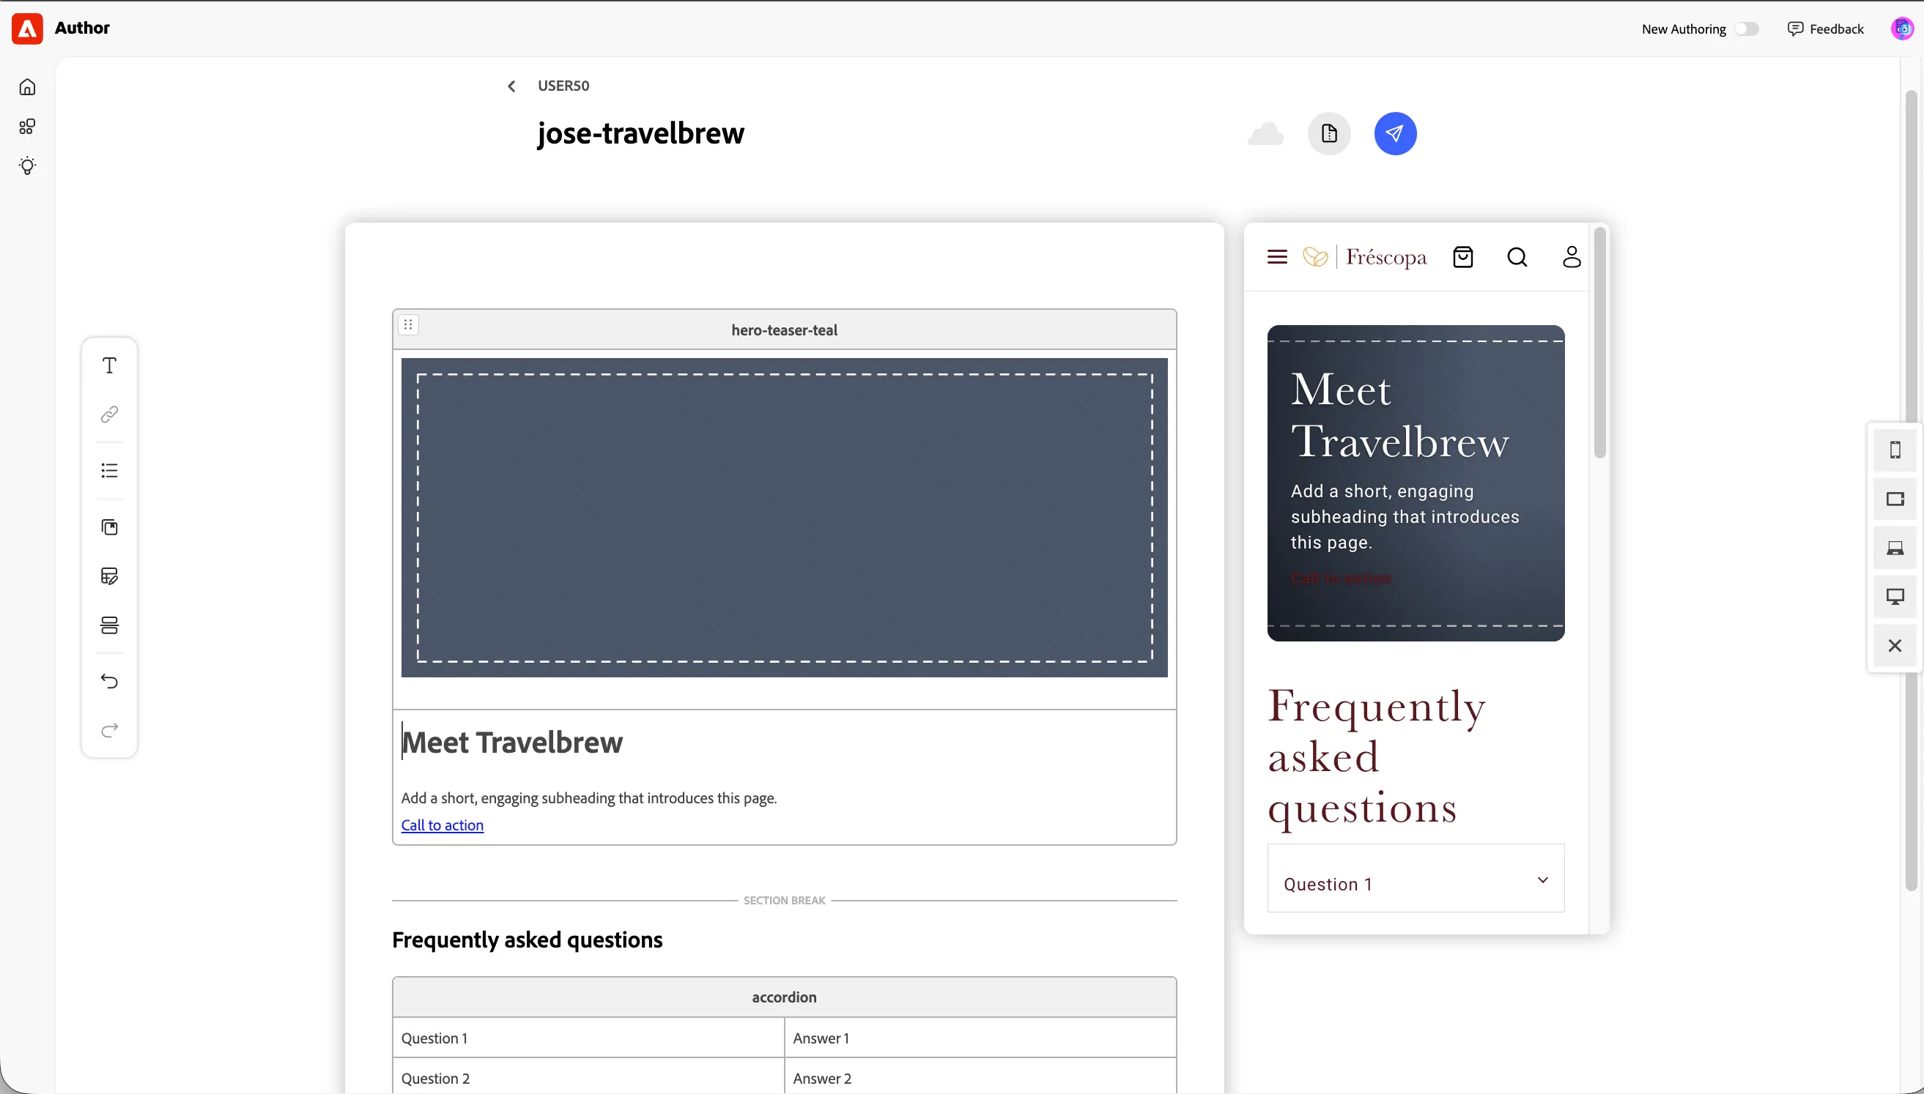
Task: Open the user avatar profile
Action: pos(1902,29)
